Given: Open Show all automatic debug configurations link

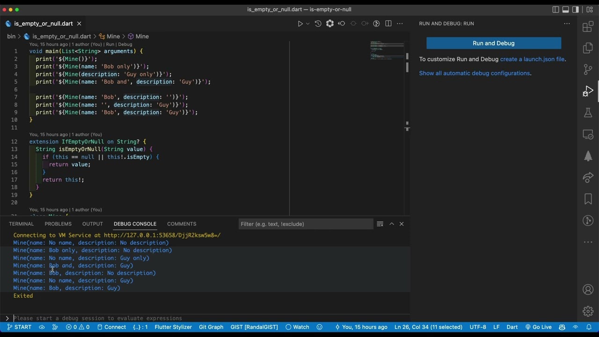Looking at the screenshot, I should [475, 73].
